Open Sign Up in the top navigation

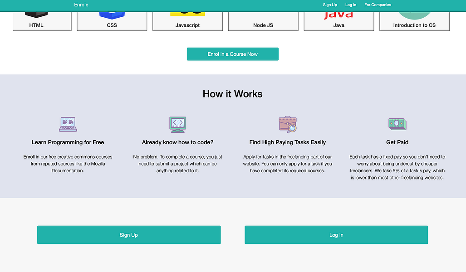click(330, 5)
